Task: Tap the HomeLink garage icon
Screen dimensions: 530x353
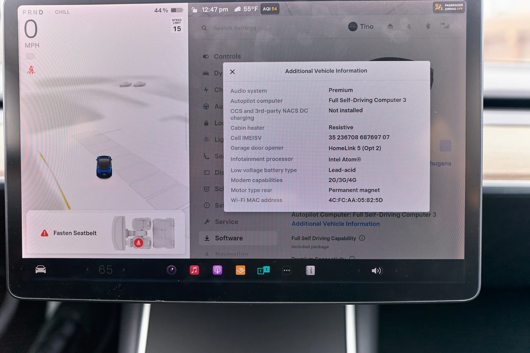Action: click(x=390, y=26)
